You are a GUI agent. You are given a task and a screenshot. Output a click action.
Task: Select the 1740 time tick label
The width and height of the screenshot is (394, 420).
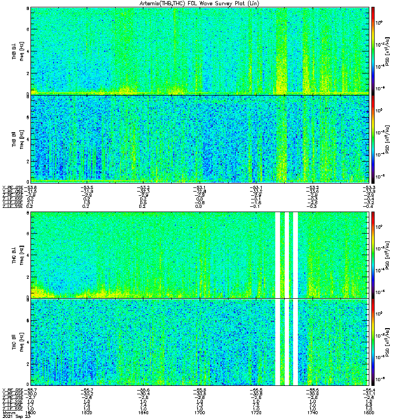coord(313,414)
